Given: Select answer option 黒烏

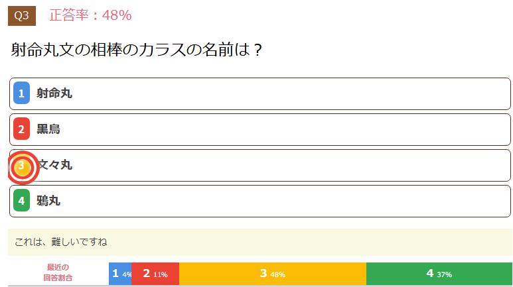Looking at the screenshot, I should [48, 129].
